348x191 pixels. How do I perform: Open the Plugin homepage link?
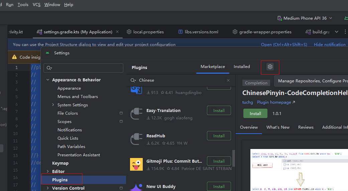[x=276, y=102]
